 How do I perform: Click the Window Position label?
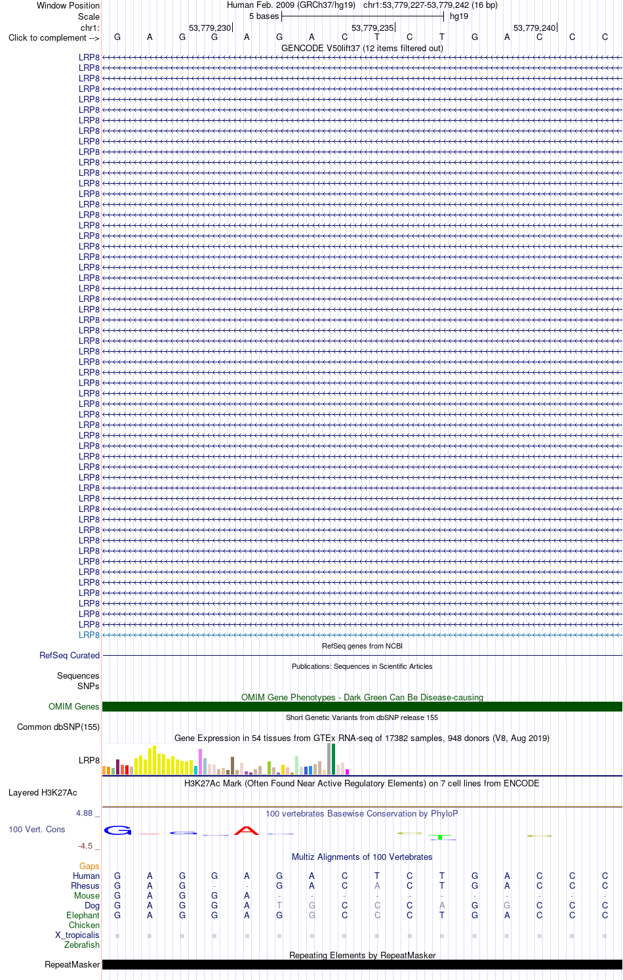[68, 5]
